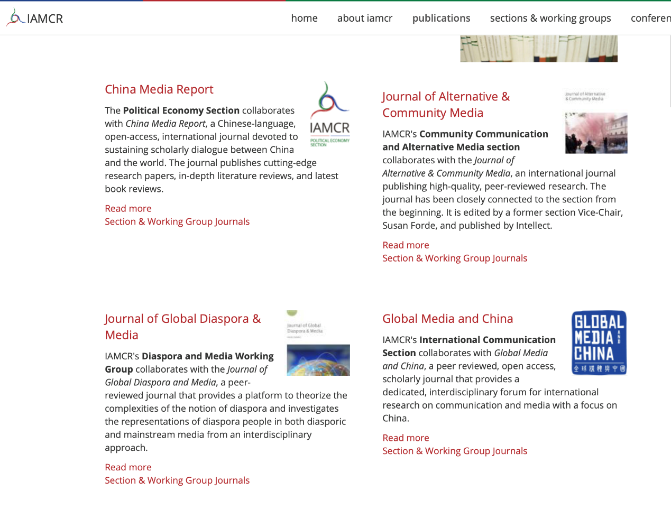Read more about China Media Report
This screenshot has height=528, width=671.
click(128, 208)
